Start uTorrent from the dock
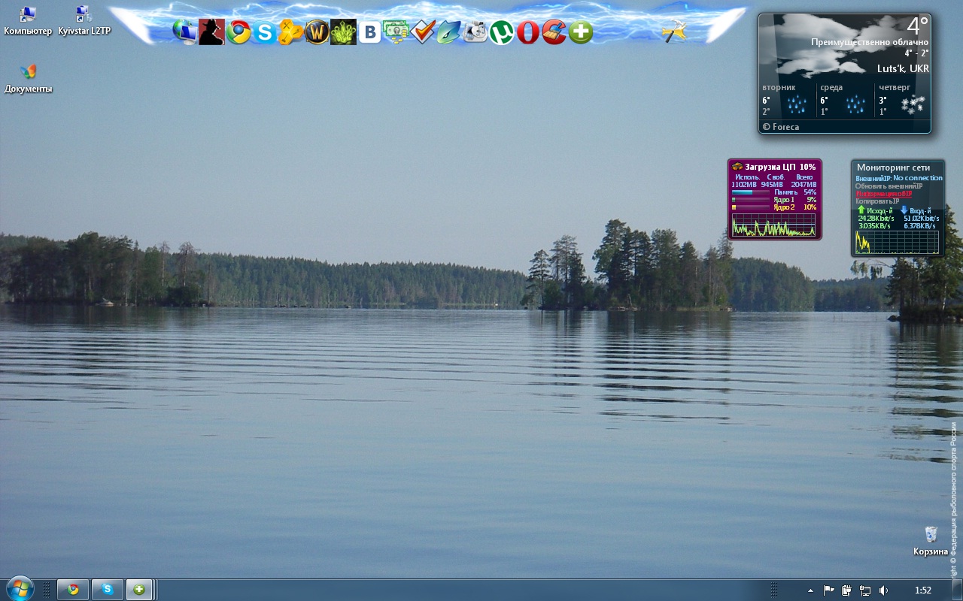The width and height of the screenshot is (963, 601). point(501,32)
